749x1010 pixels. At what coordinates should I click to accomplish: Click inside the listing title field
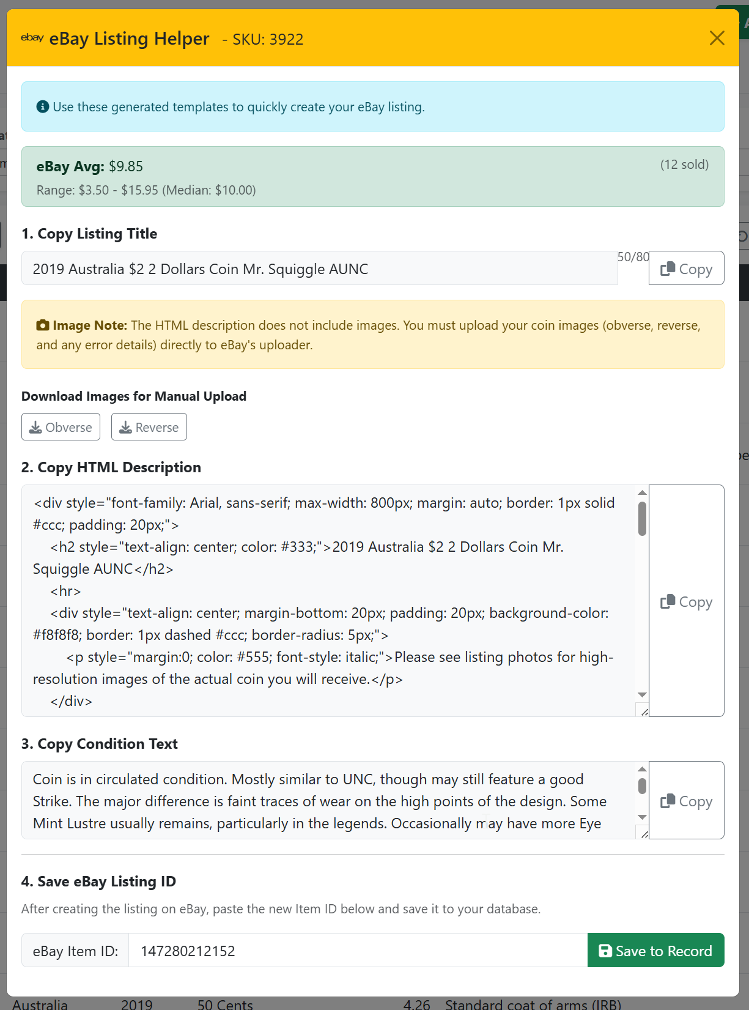coord(319,269)
